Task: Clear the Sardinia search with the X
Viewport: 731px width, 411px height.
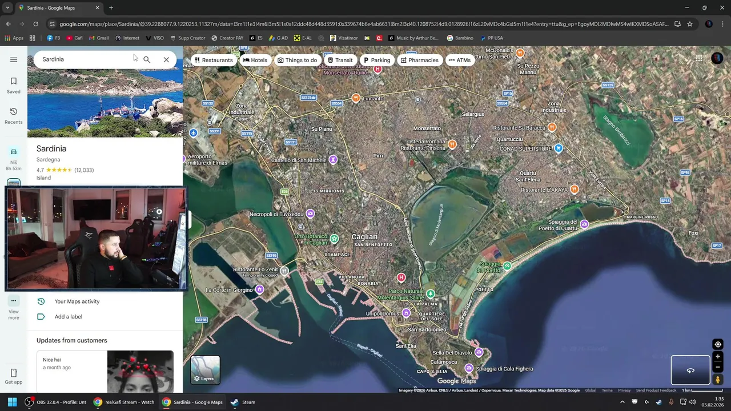Action: point(166,59)
